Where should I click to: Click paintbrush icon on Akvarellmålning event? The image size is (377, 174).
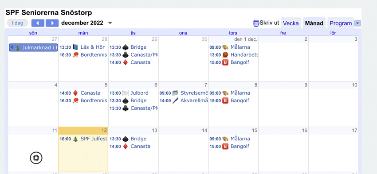tap(176, 101)
